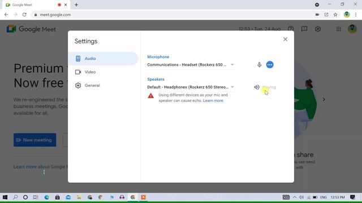Expand the Microphone device dropdown
This screenshot has height=203, width=362.
point(191,65)
